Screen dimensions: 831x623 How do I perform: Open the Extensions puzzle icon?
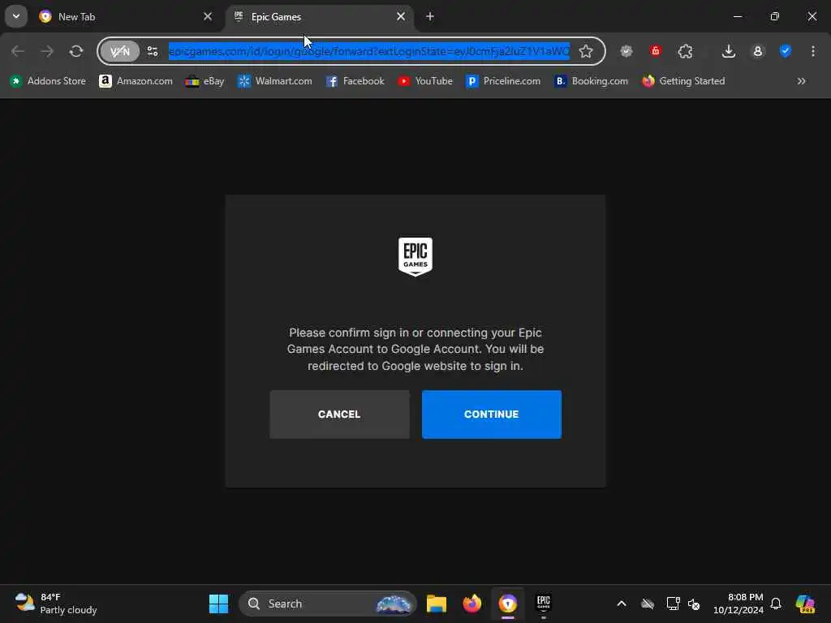pos(685,51)
